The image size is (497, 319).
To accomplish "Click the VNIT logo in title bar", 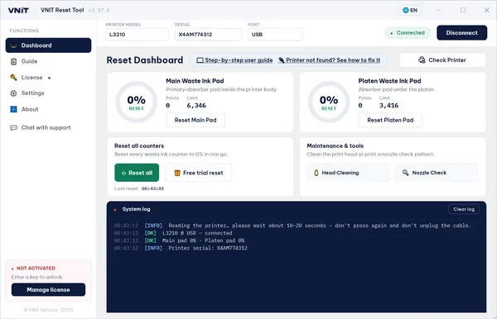I will [18, 10].
